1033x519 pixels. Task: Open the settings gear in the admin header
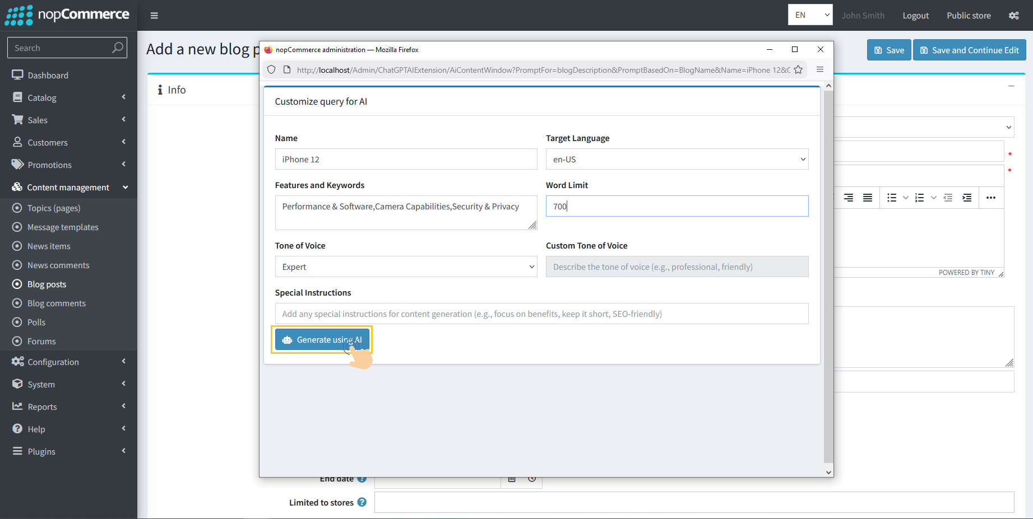pos(1014,15)
